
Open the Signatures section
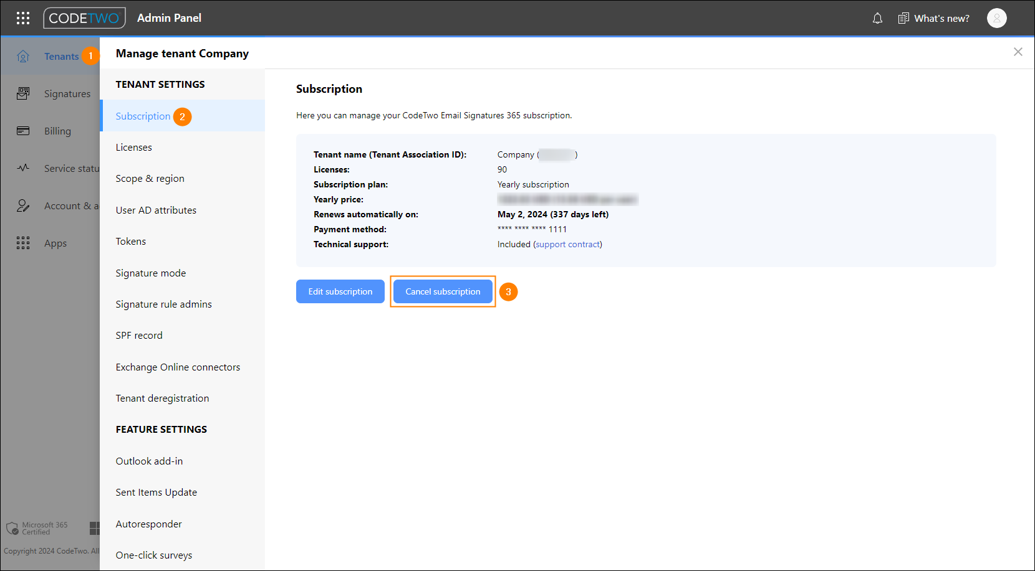point(67,93)
